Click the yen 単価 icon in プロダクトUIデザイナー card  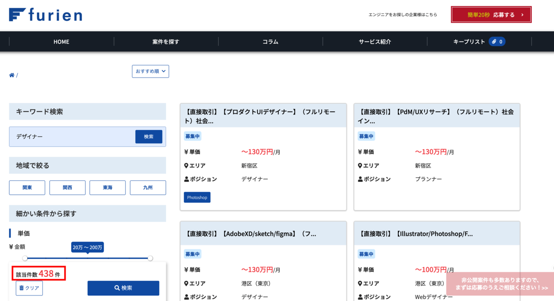point(186,152)
